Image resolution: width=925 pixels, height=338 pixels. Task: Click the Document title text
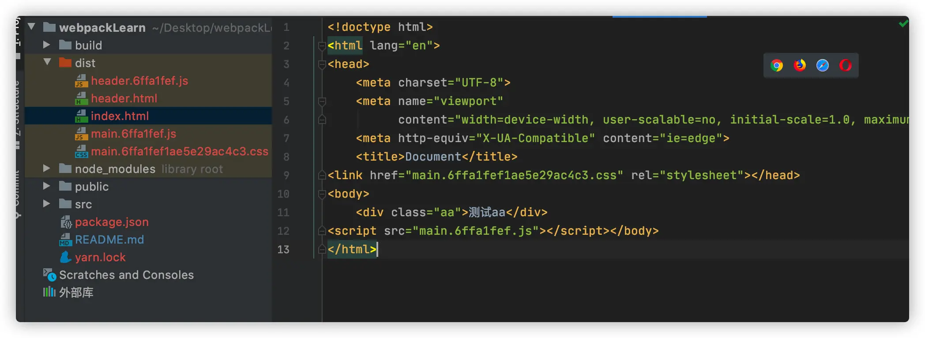coord(433,157)
